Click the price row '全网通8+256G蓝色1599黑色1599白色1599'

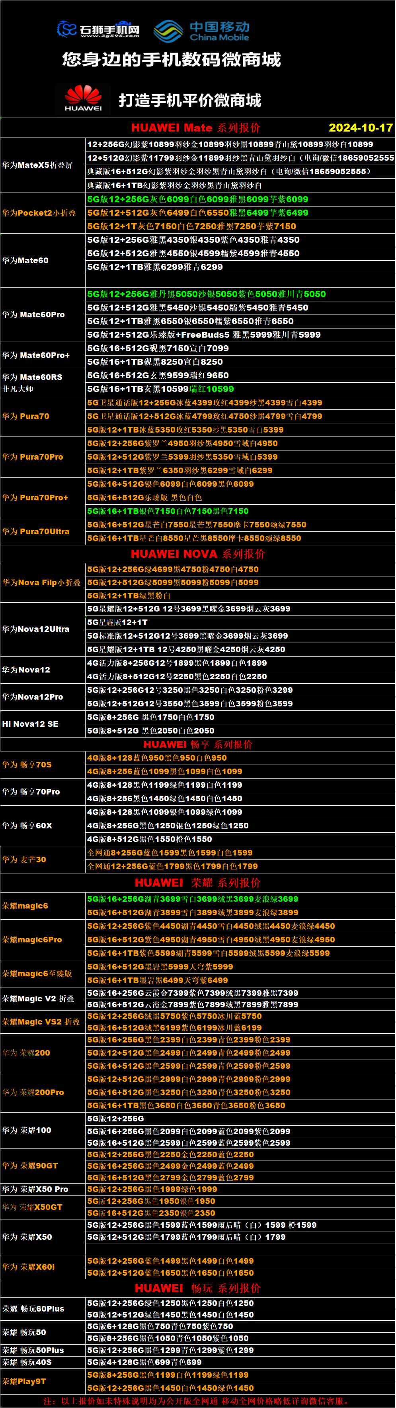click(x=240, y=853)
